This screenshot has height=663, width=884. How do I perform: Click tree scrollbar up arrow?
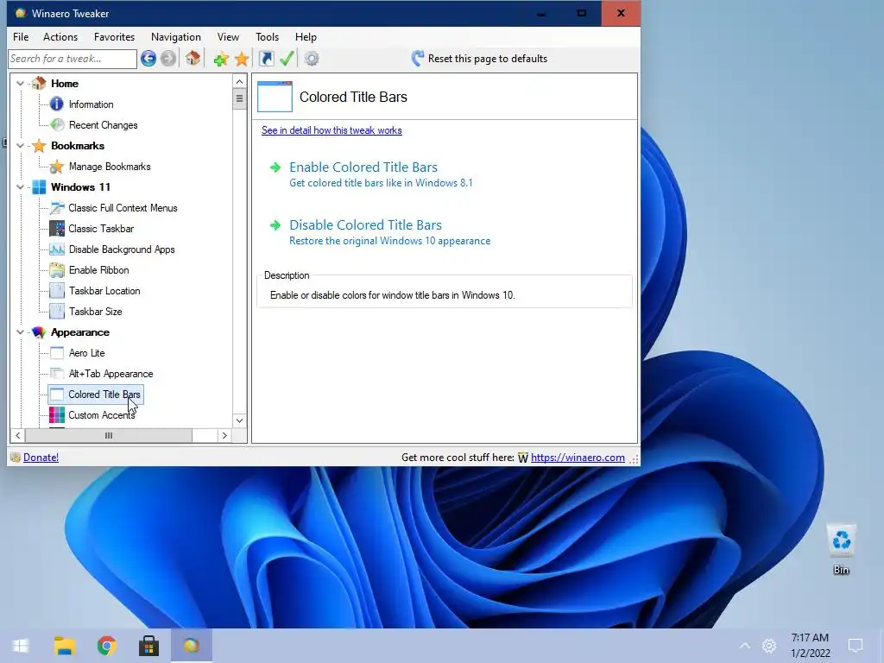(x=240, y=82)
